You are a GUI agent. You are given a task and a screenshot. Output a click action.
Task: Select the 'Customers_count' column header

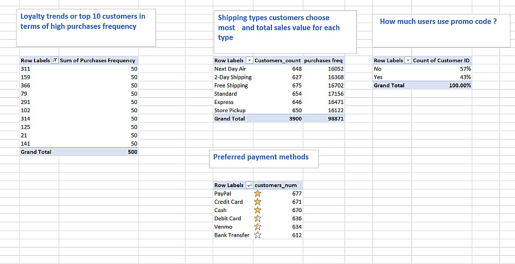(x=278, y=61)
